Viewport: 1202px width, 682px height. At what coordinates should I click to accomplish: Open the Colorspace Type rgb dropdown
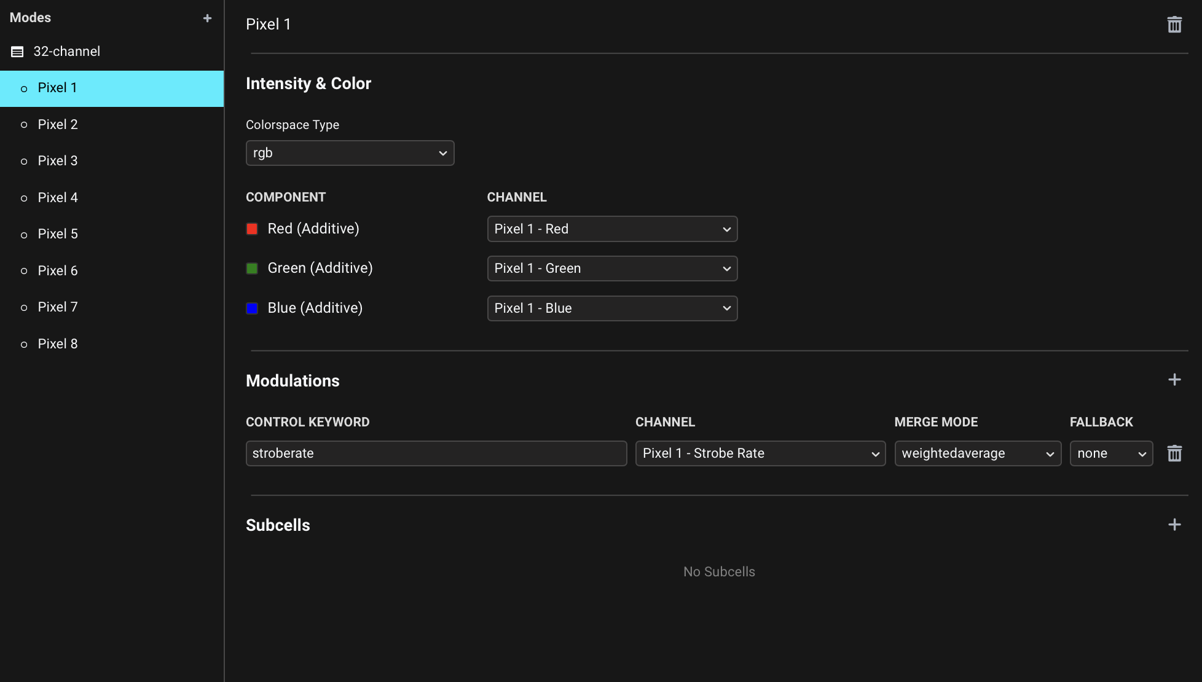pyautogui.click(x=350, y=153)
